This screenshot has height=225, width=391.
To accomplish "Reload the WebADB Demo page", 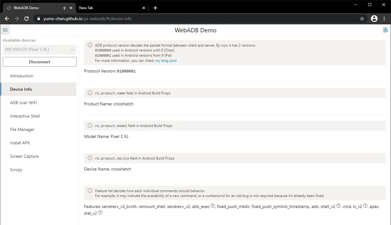I will tap(26, 19).
